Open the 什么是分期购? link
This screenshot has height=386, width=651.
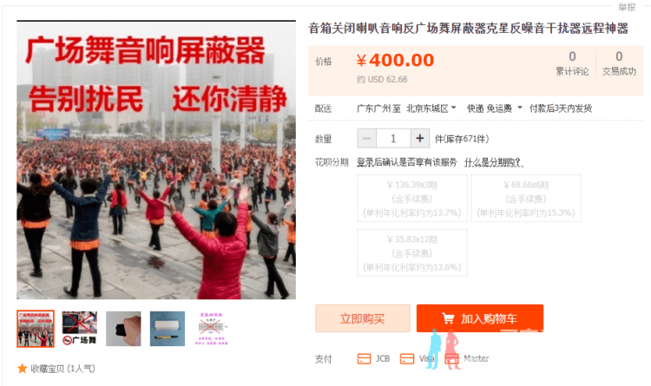[494, 162]
